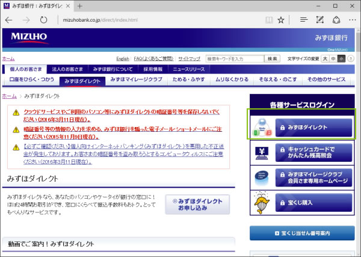
Task: Click the yen monitor icon
Action: [262, 153]
